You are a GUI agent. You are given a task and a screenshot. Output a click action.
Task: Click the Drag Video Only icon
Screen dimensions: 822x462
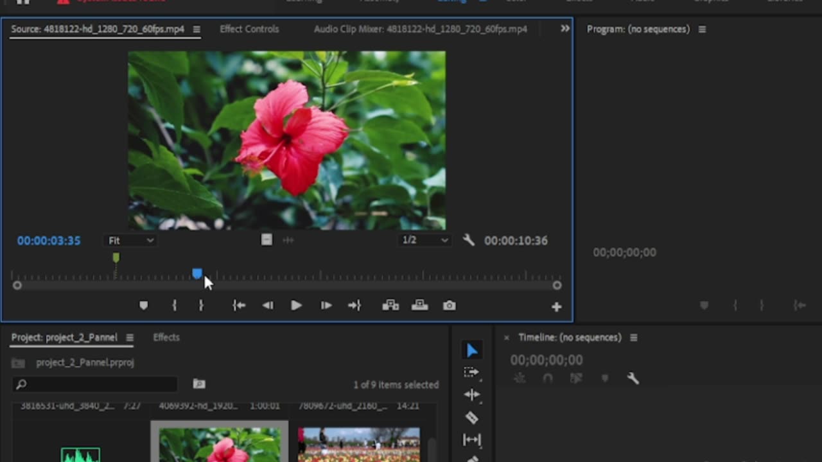[267, 240]
